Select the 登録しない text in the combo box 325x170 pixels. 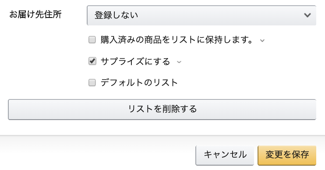[x=116, y=15]
